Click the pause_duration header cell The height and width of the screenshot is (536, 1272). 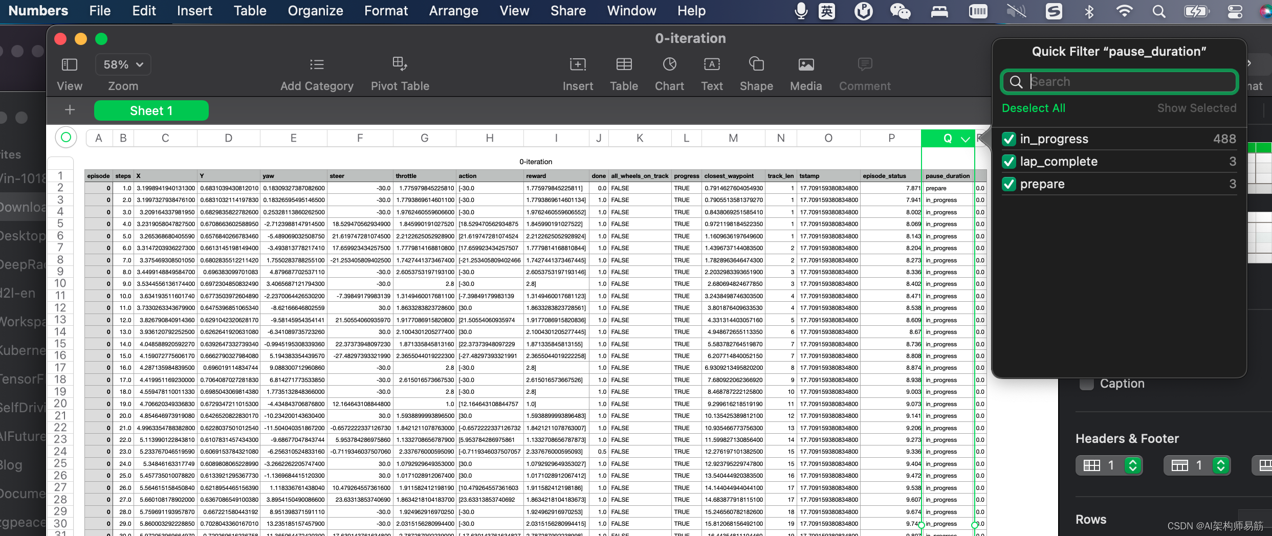[x=948, y=176]
